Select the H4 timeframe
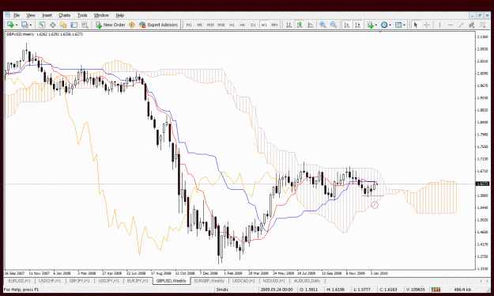 243,25
